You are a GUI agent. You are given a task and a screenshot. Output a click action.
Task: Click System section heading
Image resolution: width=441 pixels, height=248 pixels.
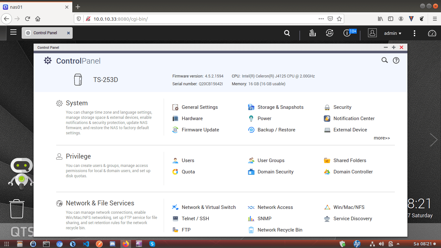77,103
